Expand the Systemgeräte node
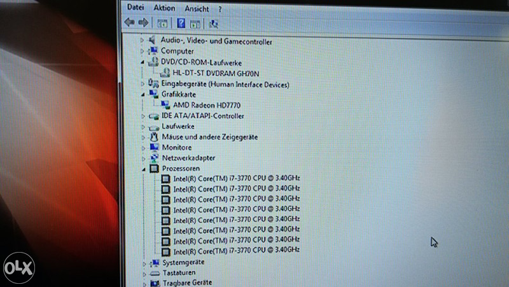 click(x=144, y=263)
